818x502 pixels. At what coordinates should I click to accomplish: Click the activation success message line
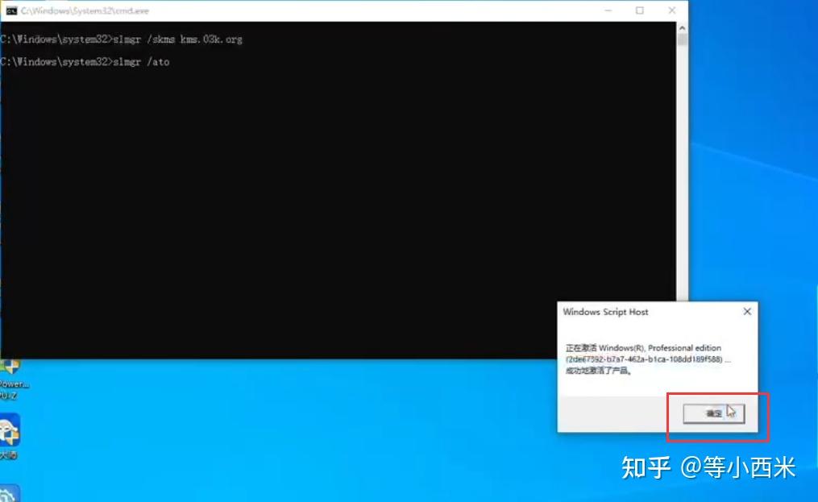599,371
